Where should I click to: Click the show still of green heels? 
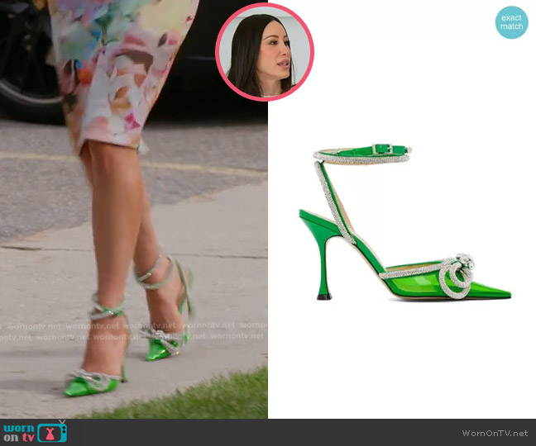(x=134, y=209)
